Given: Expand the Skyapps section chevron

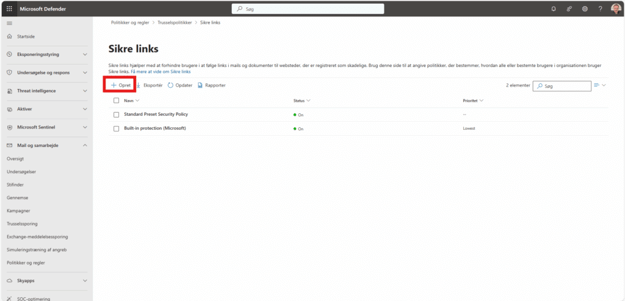Looking at the screenshot, I should coord(85,280).
